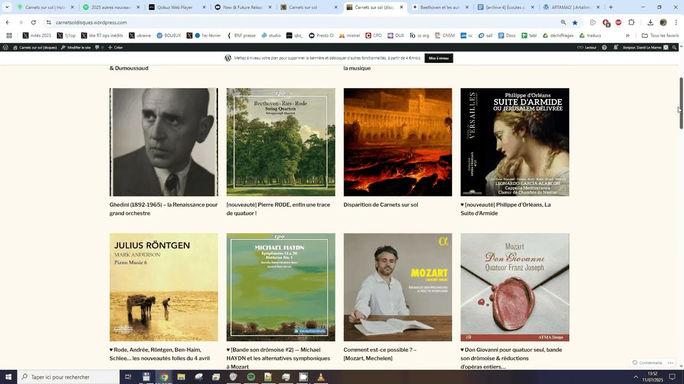Open the Presto Cl bookmark
The height and width of the screenshot is (384, 684).
pyautogui.click(x=321, y=36)
